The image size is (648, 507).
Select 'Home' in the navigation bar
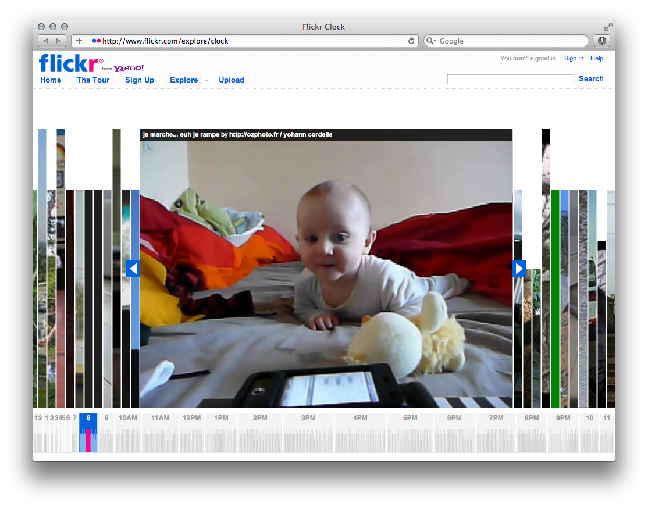click(51, 80)
